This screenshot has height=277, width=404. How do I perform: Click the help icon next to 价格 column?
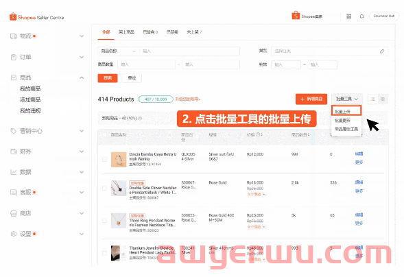coord(258,134)
